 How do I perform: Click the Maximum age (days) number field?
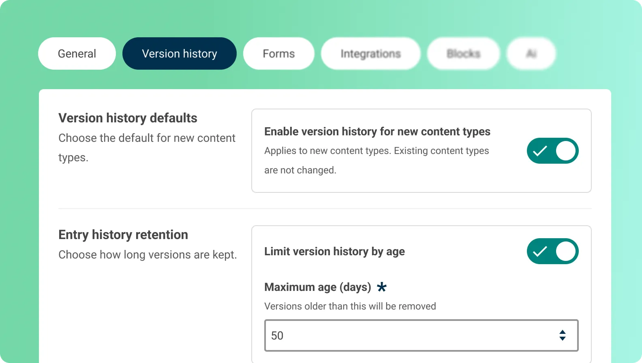pos(422,335)
